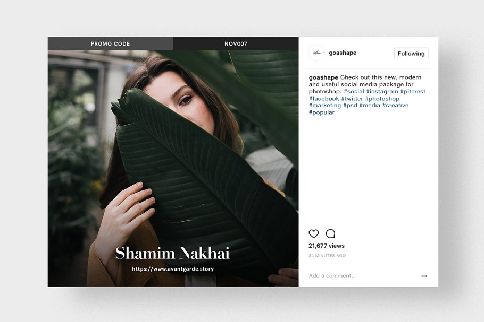The height and width of the screenshot is (322, 484).
Task: Focus the Add a comment field
Action: pos(364,276)
